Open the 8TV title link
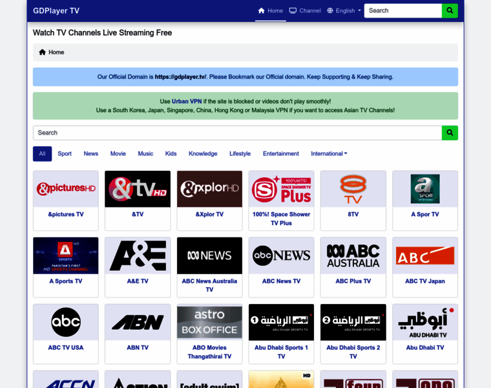This screenshot has width=491, height=388. (x=353, y=215)
